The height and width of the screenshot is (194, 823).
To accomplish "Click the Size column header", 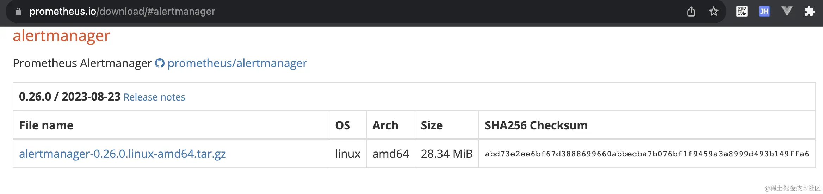I will [432, 125].
